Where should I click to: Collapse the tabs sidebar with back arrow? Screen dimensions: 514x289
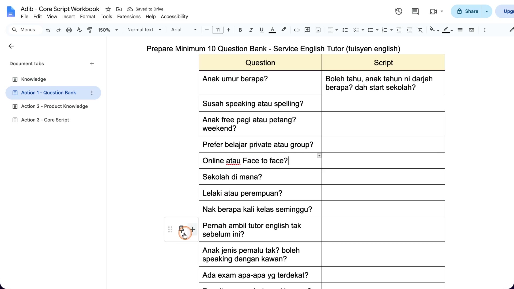click(x=11, y=46)
